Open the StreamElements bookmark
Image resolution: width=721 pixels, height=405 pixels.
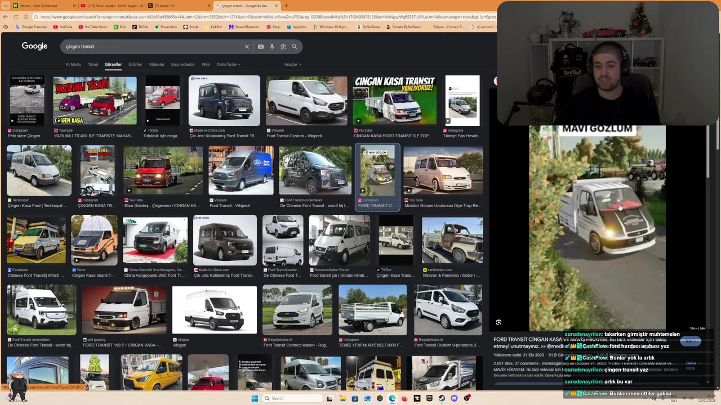point(244,27)
